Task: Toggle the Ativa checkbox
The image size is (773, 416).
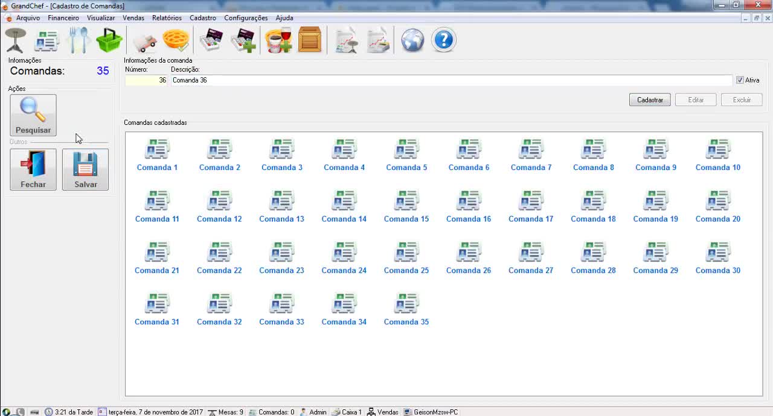Action: tap(740, 80)
